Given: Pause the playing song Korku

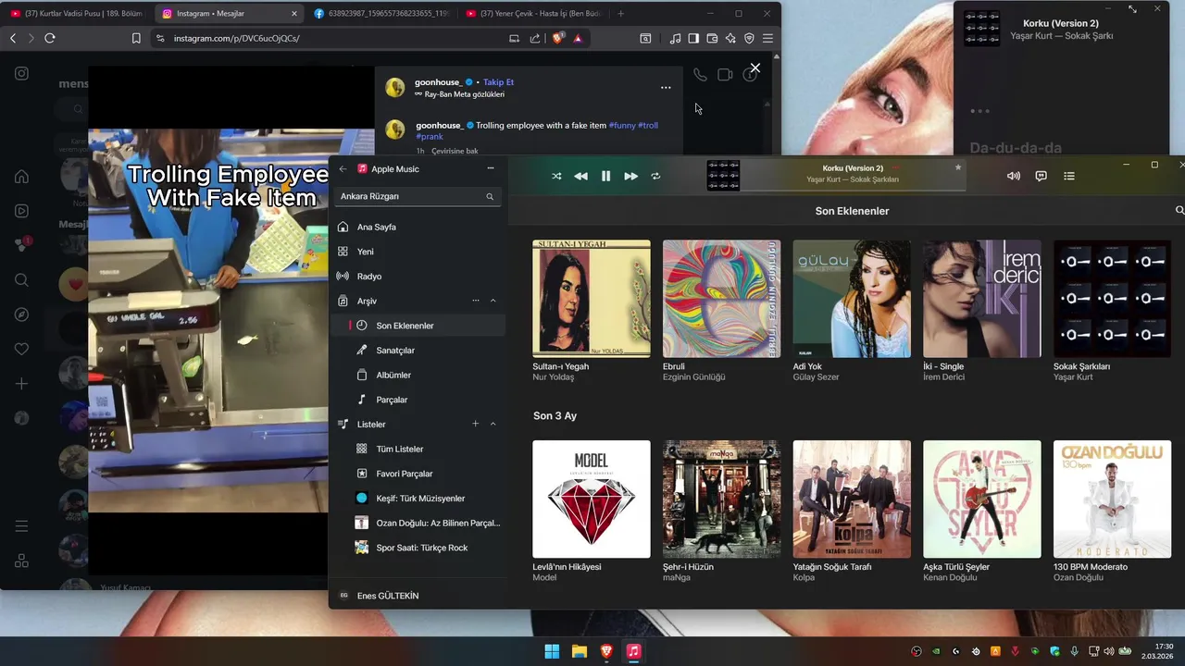Looking at the screenshot, I should point(605,176).
